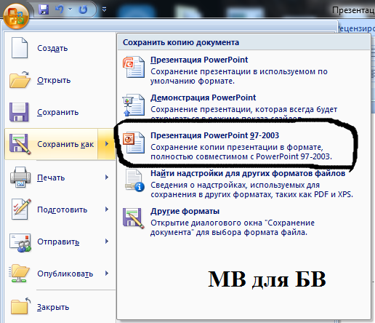Click text полностью совместимом с PowerPoint 97-2003
Viewport: 375px width, 323px height.
point(241,156)
